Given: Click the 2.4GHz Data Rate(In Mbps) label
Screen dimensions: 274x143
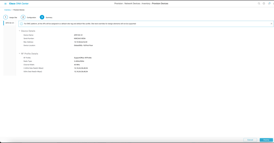Looking at the screenshot, I should point(33,68).
